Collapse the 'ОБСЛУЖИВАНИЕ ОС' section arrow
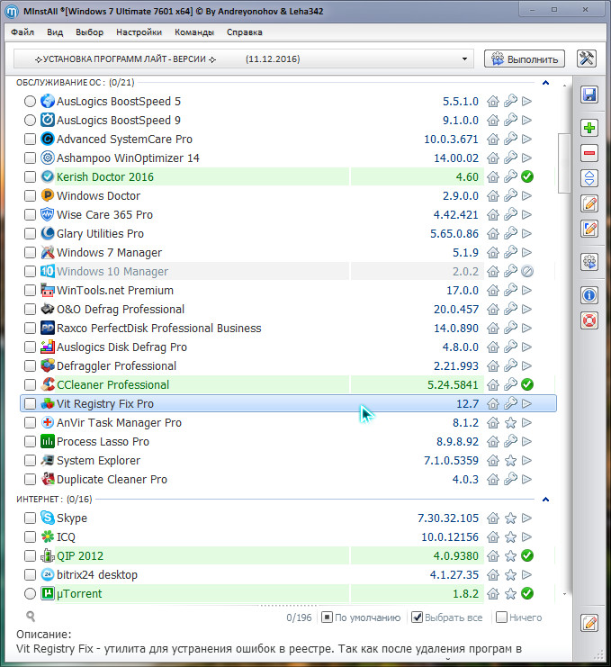Viewport: 611px width, 667px height. coord(545,83)
